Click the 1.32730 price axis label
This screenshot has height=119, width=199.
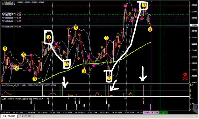pos(194,18)
